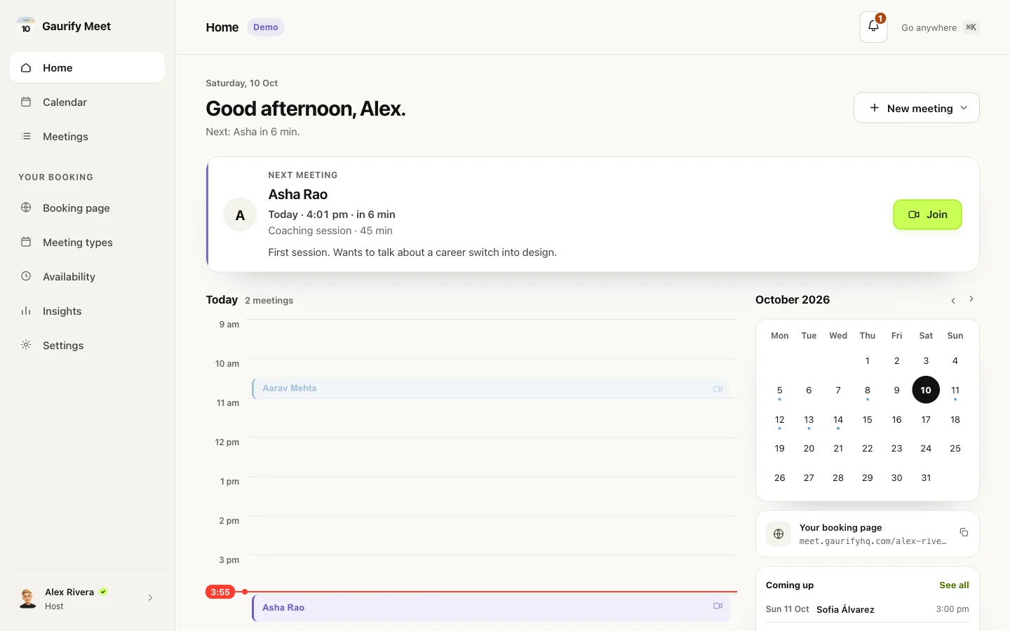Select October 11 in the mini calendar
1010x631 pixels.
click(955, 391)
